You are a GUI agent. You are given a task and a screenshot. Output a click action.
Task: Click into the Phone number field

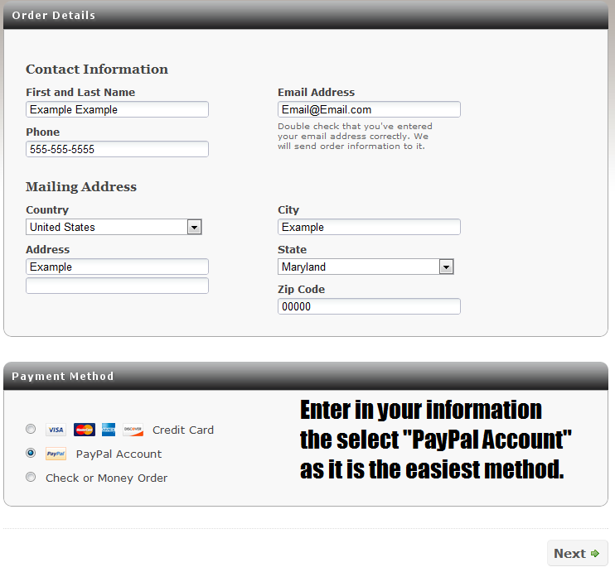(x=117, y=149)
